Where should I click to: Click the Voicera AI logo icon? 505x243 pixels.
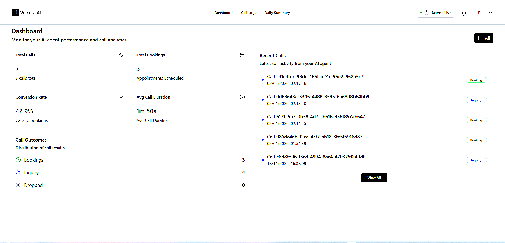coord(16,13)
